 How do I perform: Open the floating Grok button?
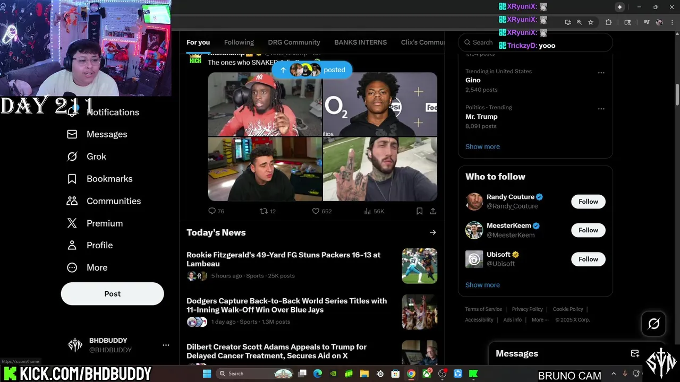click(653, 324)
